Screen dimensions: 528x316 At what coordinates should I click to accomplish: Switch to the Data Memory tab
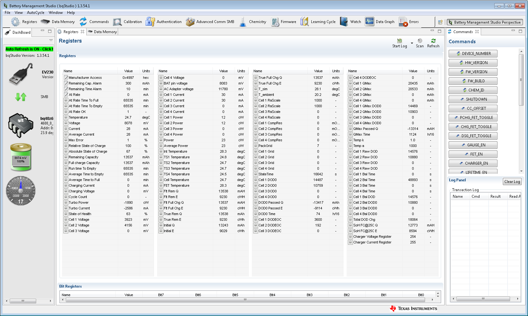102,32
